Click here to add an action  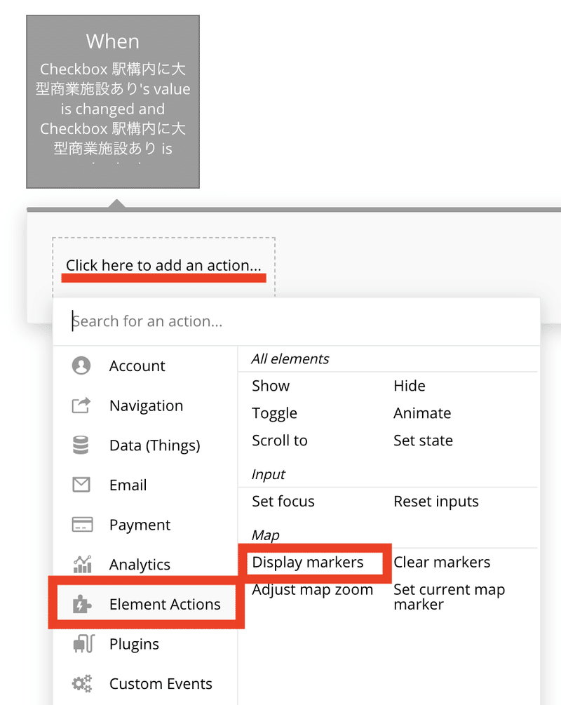[x=163, y=265]
